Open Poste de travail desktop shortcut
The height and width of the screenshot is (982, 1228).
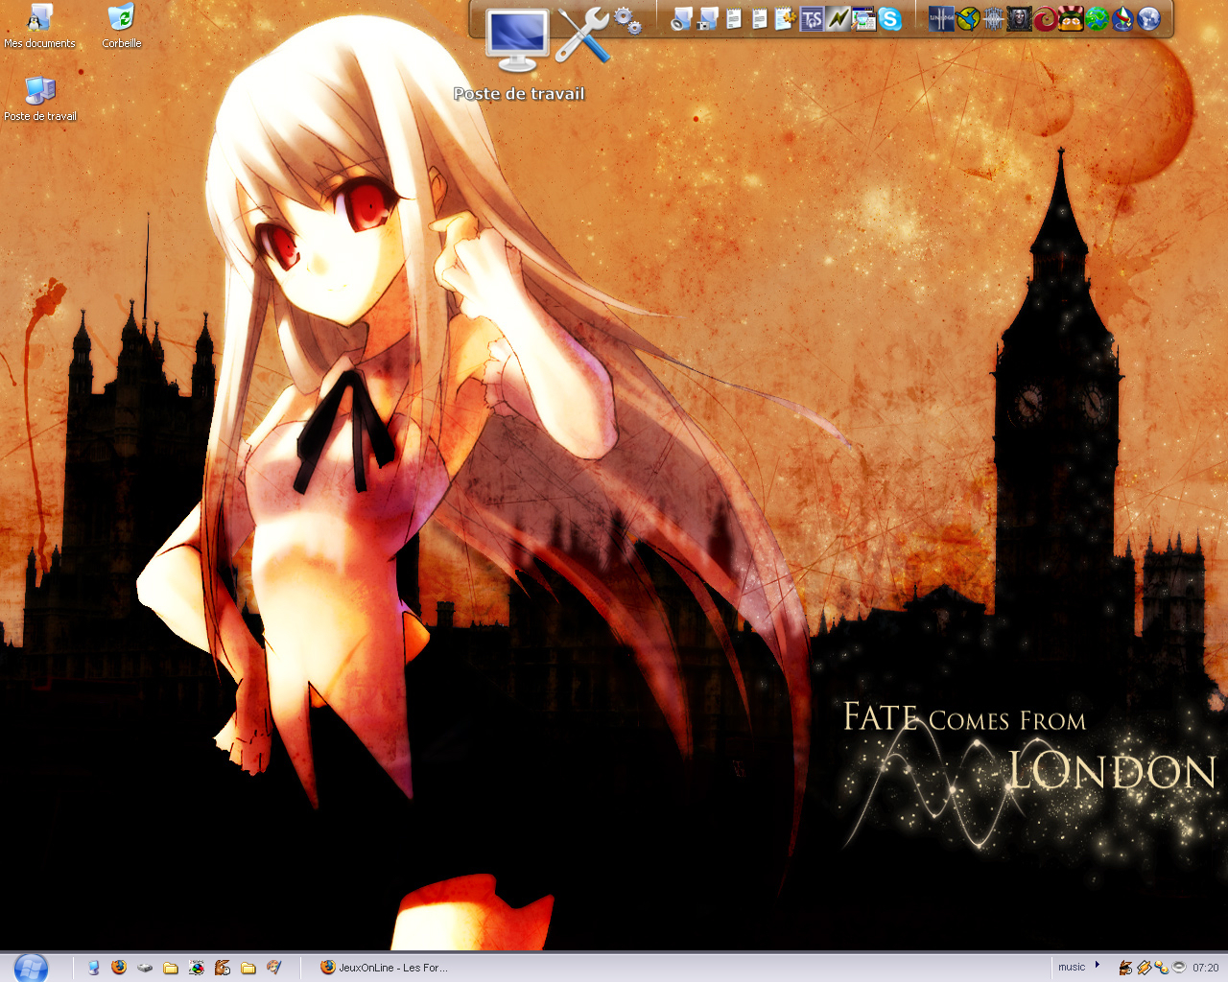[x=40, y=99]
